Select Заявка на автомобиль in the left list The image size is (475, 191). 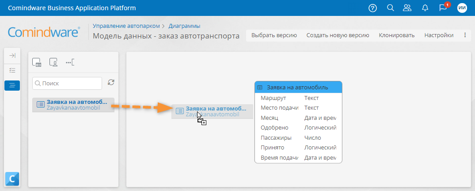73,105
